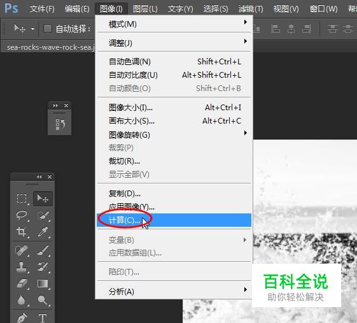Viewport: 357px width, 323px height.
Task: Close the toolbox panel
Action: 50,176
